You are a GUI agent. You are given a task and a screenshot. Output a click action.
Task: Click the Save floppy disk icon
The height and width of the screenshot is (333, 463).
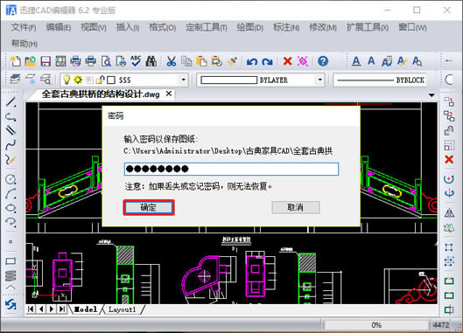click(x=46, y=61)
